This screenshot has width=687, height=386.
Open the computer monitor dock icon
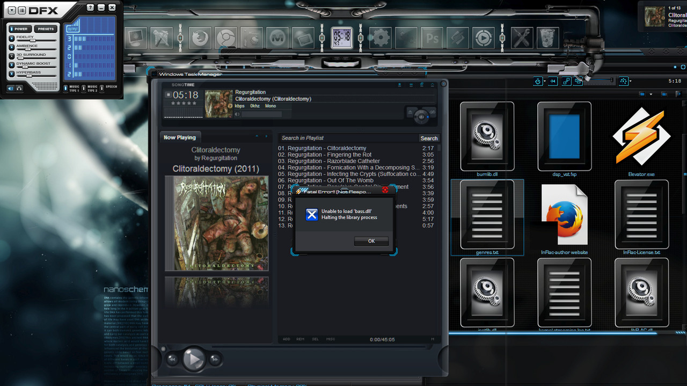135,38
